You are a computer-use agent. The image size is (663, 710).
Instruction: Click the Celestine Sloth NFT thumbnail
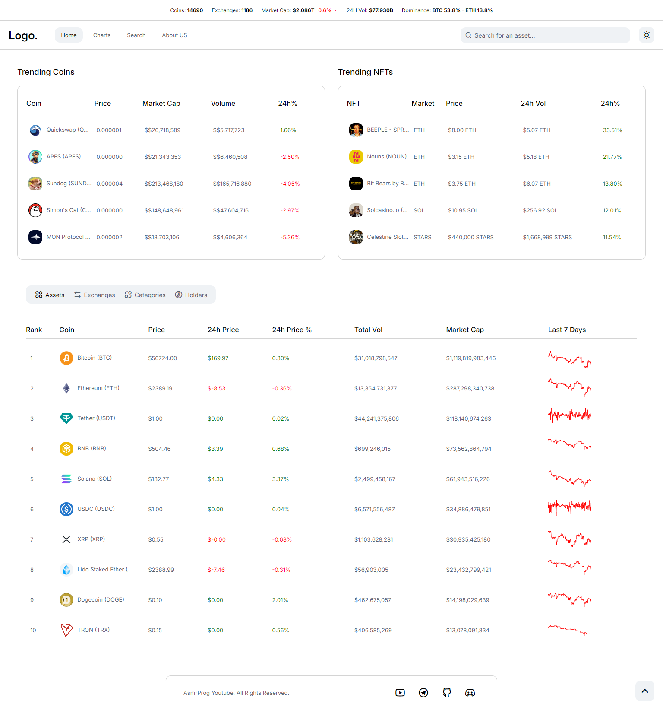click(x=356, y=237)
